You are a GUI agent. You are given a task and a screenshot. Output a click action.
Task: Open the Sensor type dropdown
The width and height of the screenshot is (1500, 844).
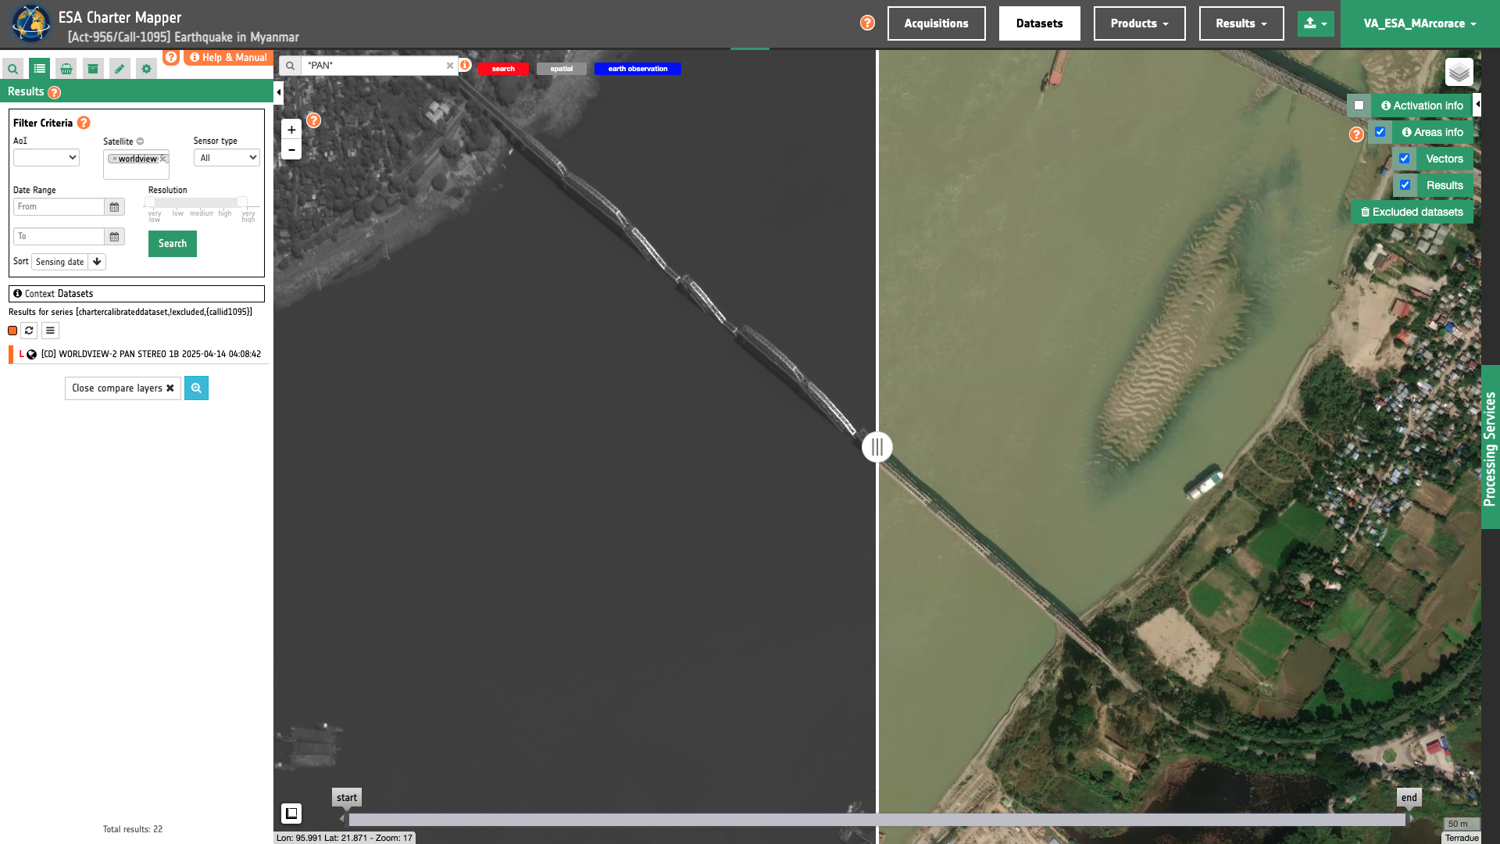click(x=227, y=158)
